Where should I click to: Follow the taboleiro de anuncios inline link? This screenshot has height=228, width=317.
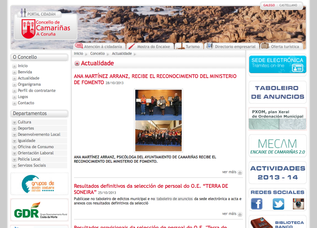(x=175, y=199)
